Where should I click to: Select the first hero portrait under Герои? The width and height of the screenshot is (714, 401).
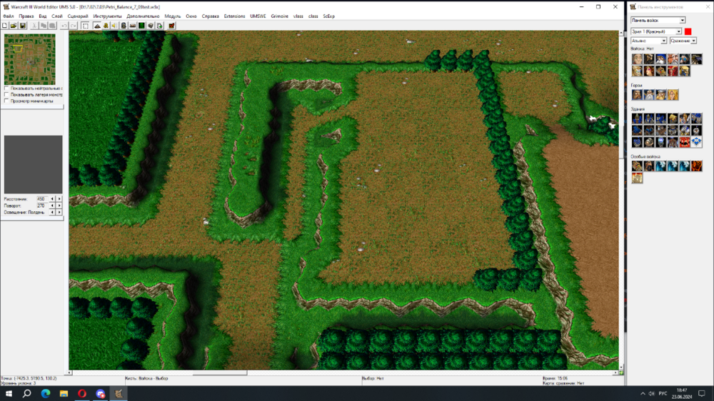(x=637, y=95)
